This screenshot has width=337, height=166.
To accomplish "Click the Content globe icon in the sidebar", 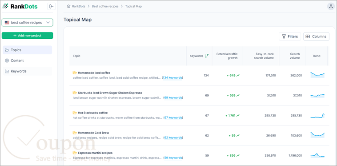I will pos(7,61).
